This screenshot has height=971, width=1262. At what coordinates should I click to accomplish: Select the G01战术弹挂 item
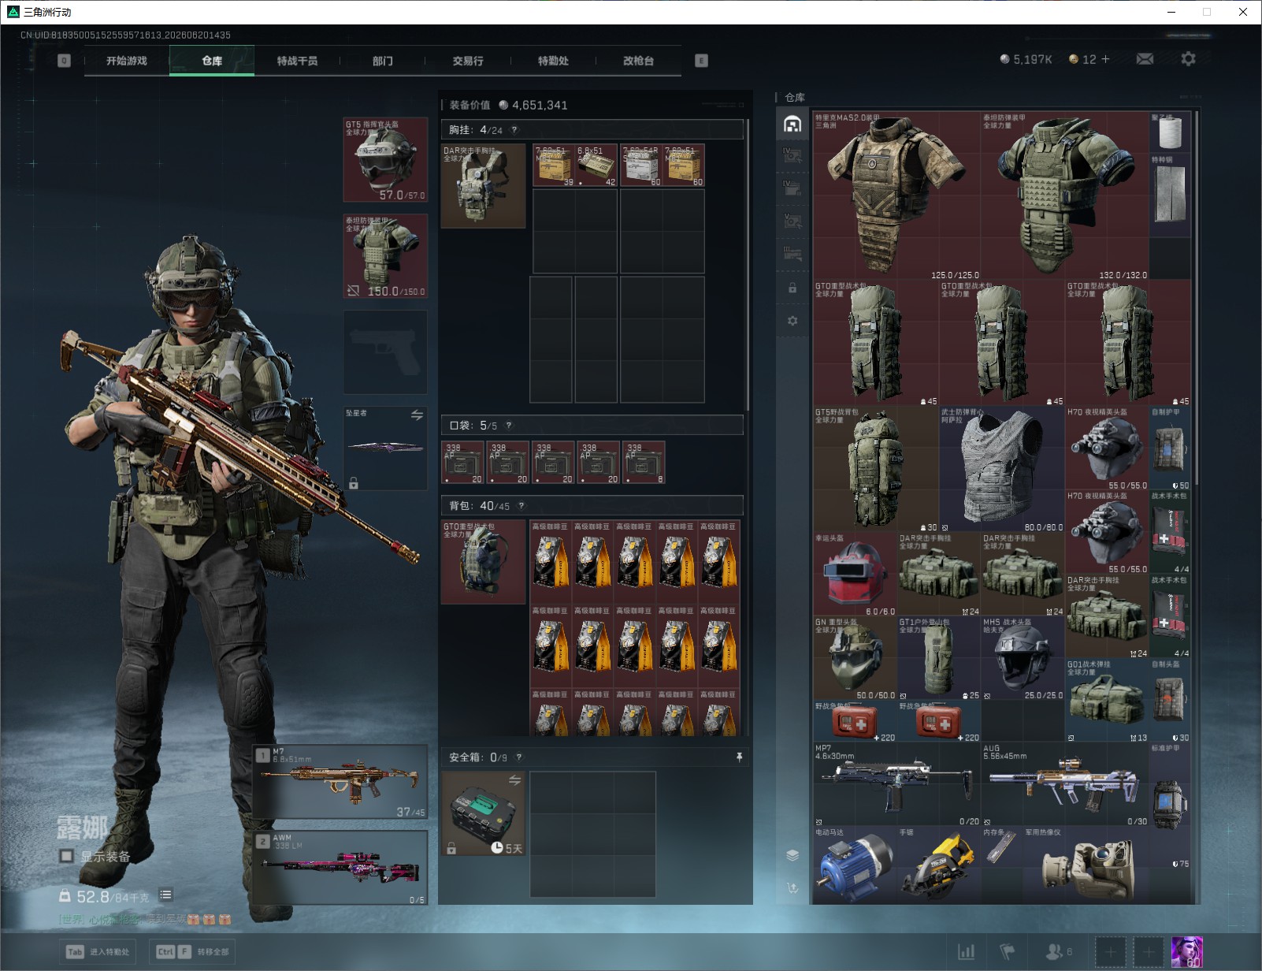pos(1107,701)
